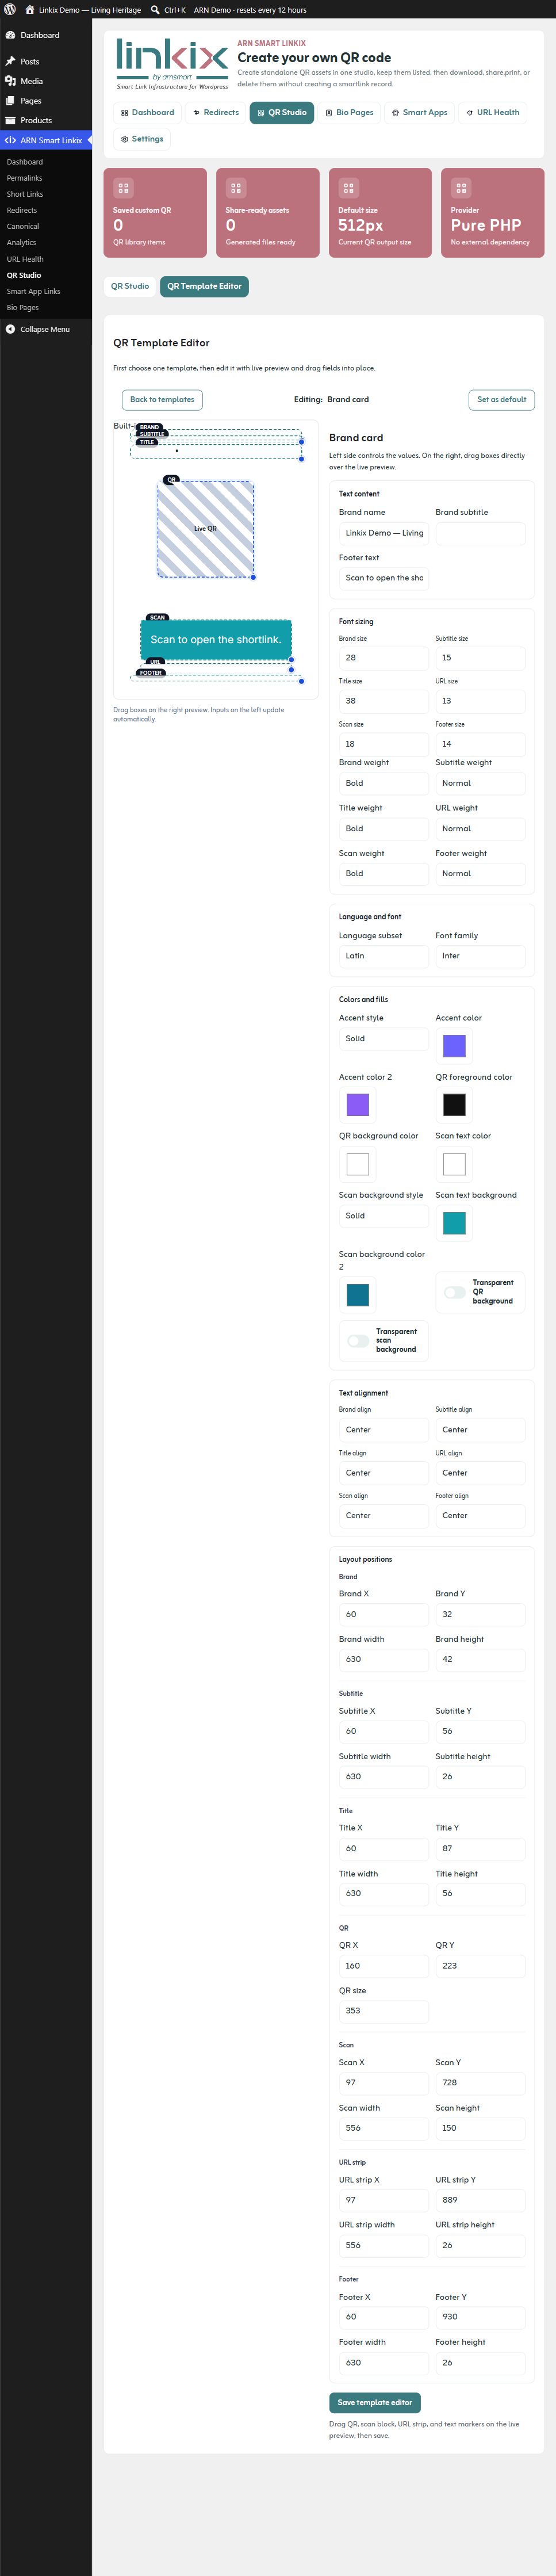Viewport: 556px width, 2576px height.
Task: Pick the Scan text background swatch
Action: pyautogui.click(x=454, y=1223)
